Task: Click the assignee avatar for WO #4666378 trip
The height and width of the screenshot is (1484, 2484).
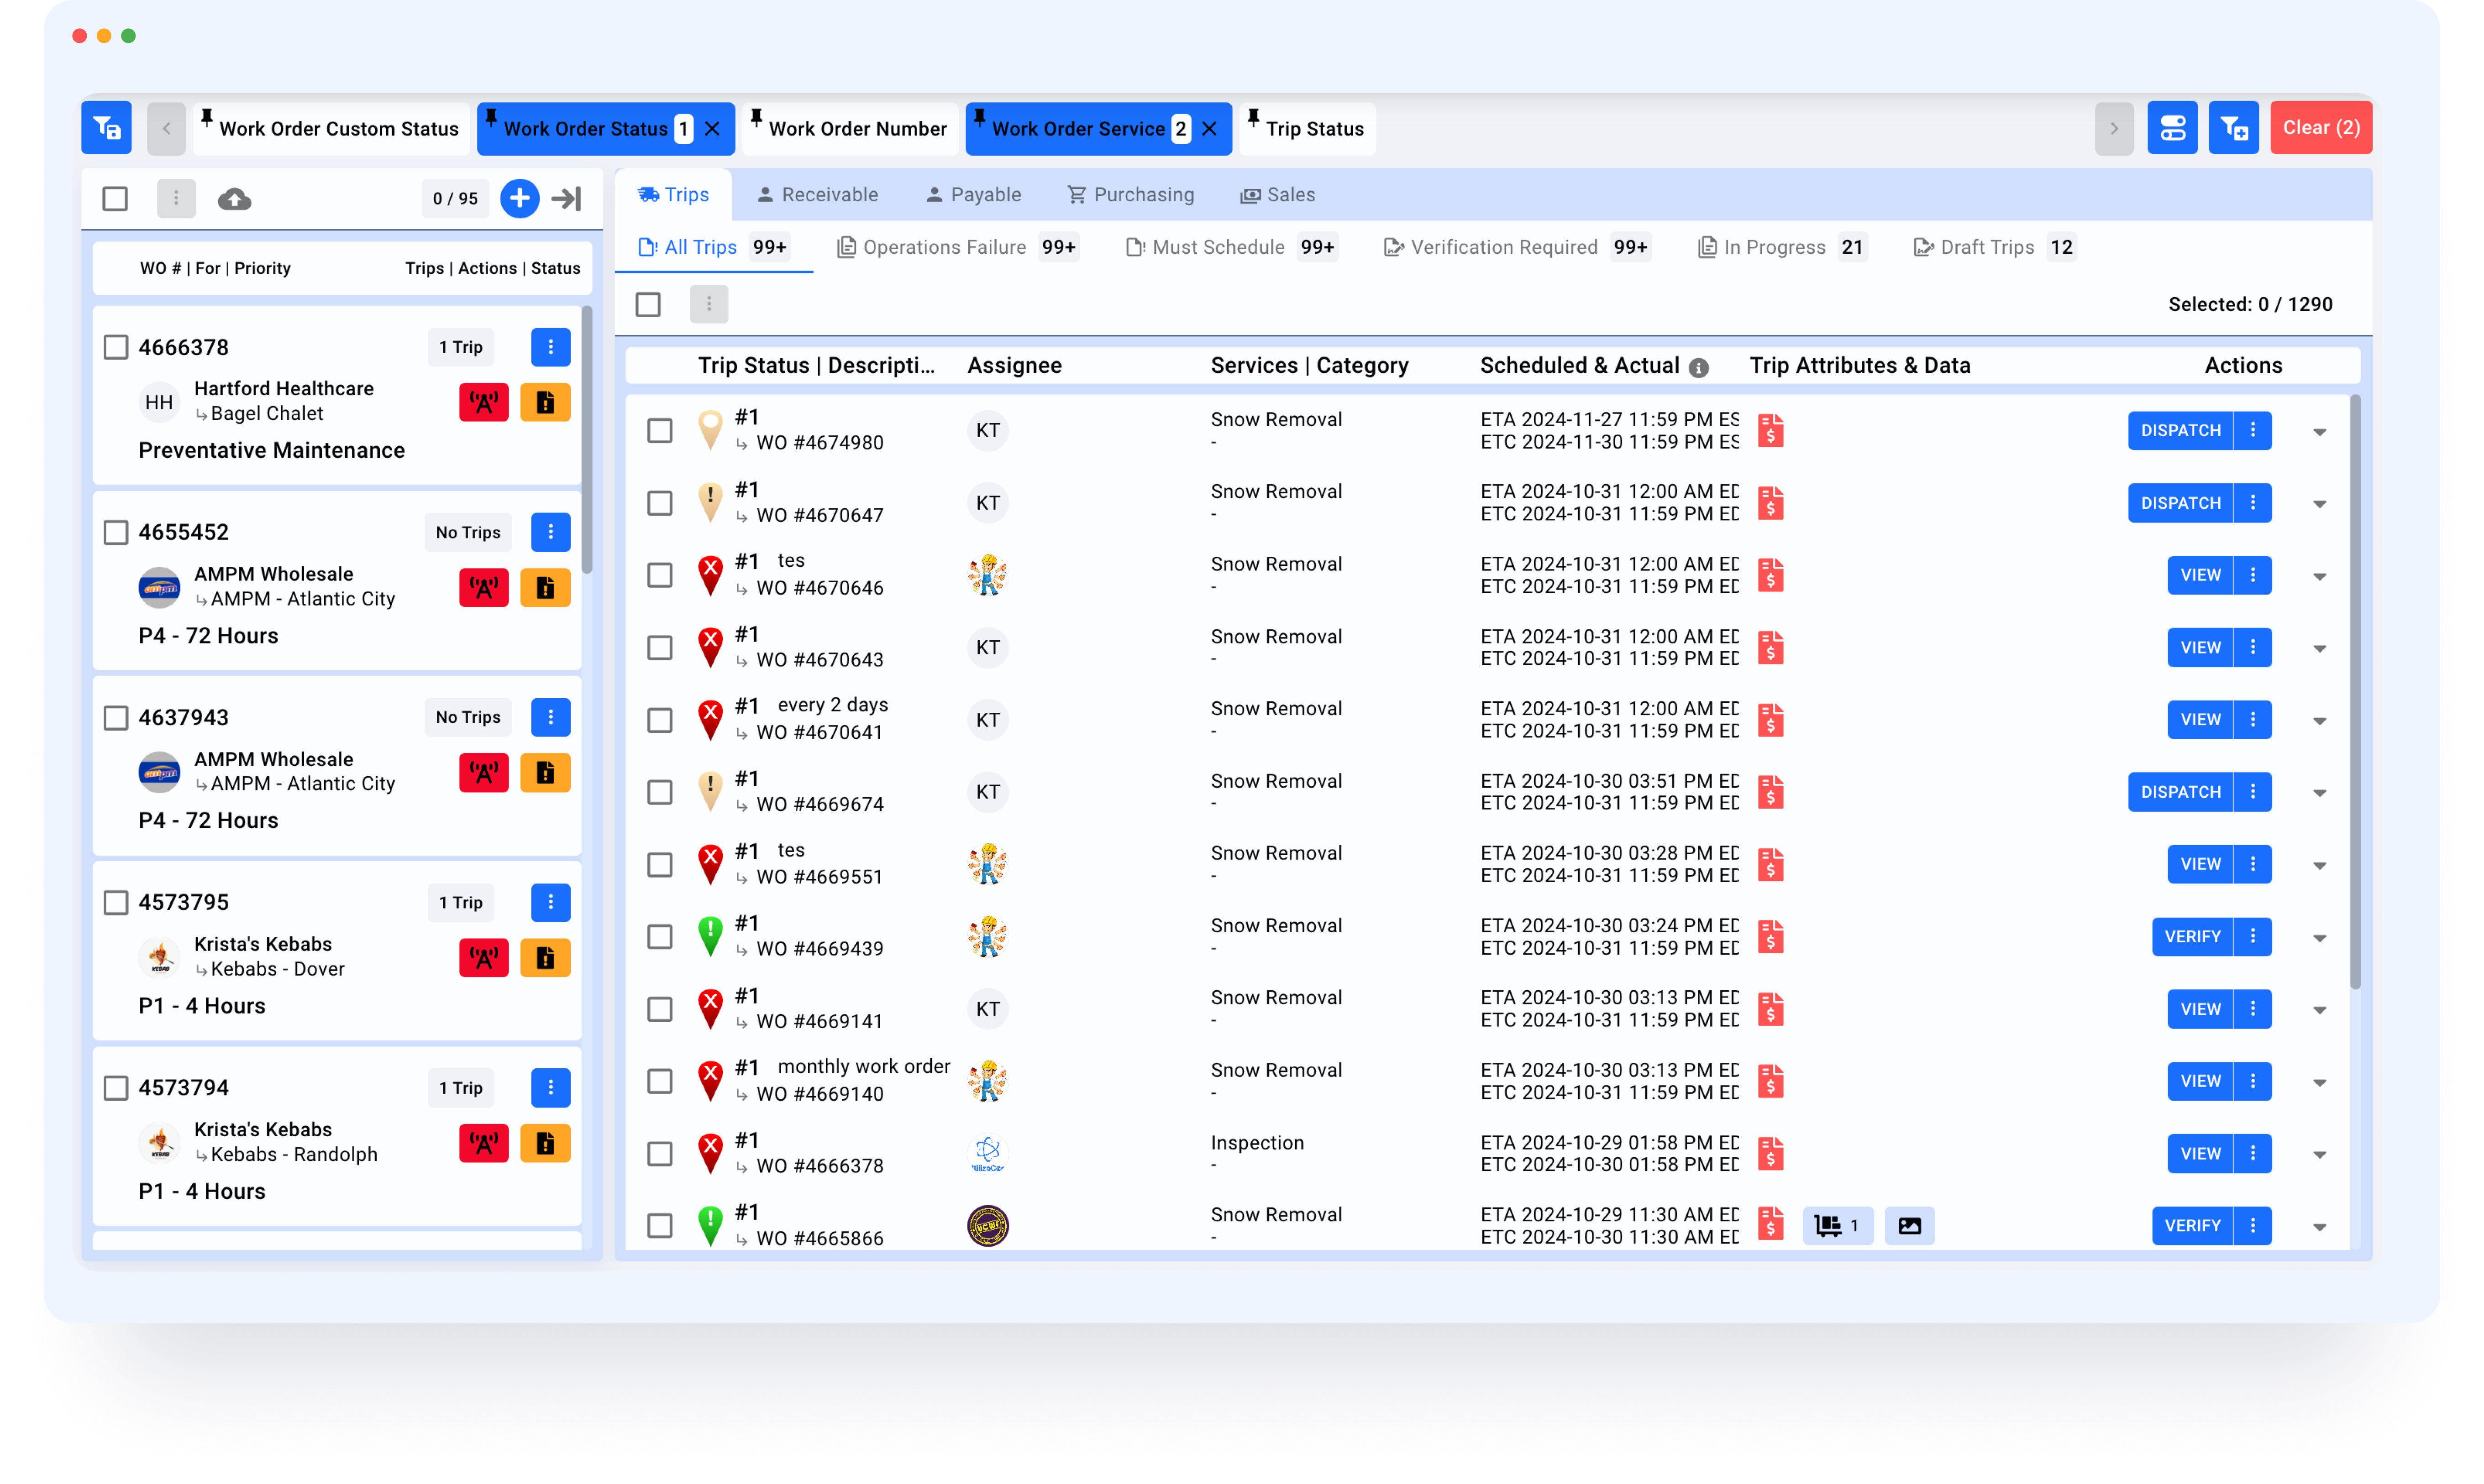Action: [987, 1154]
